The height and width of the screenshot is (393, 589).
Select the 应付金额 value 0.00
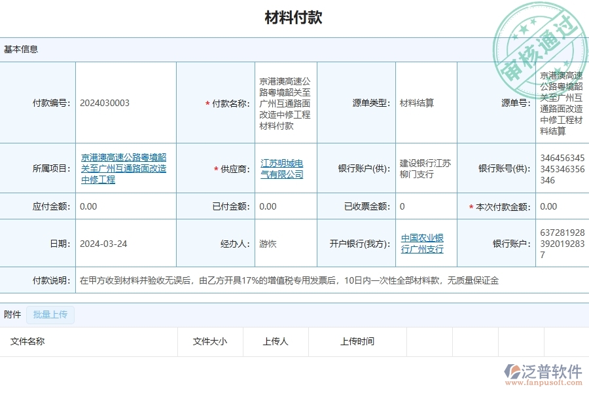pos(89,206)
